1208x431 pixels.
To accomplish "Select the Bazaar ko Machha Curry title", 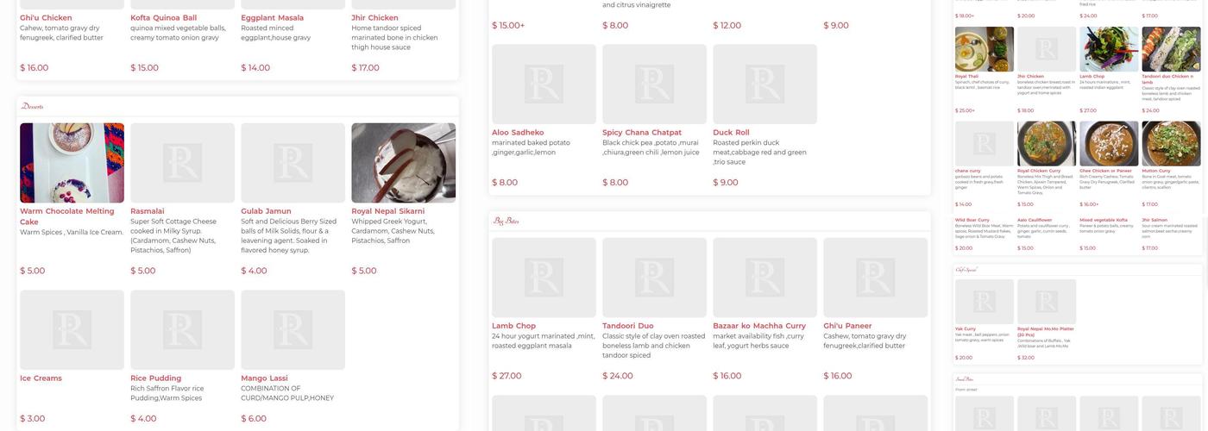I will point(758,326).
